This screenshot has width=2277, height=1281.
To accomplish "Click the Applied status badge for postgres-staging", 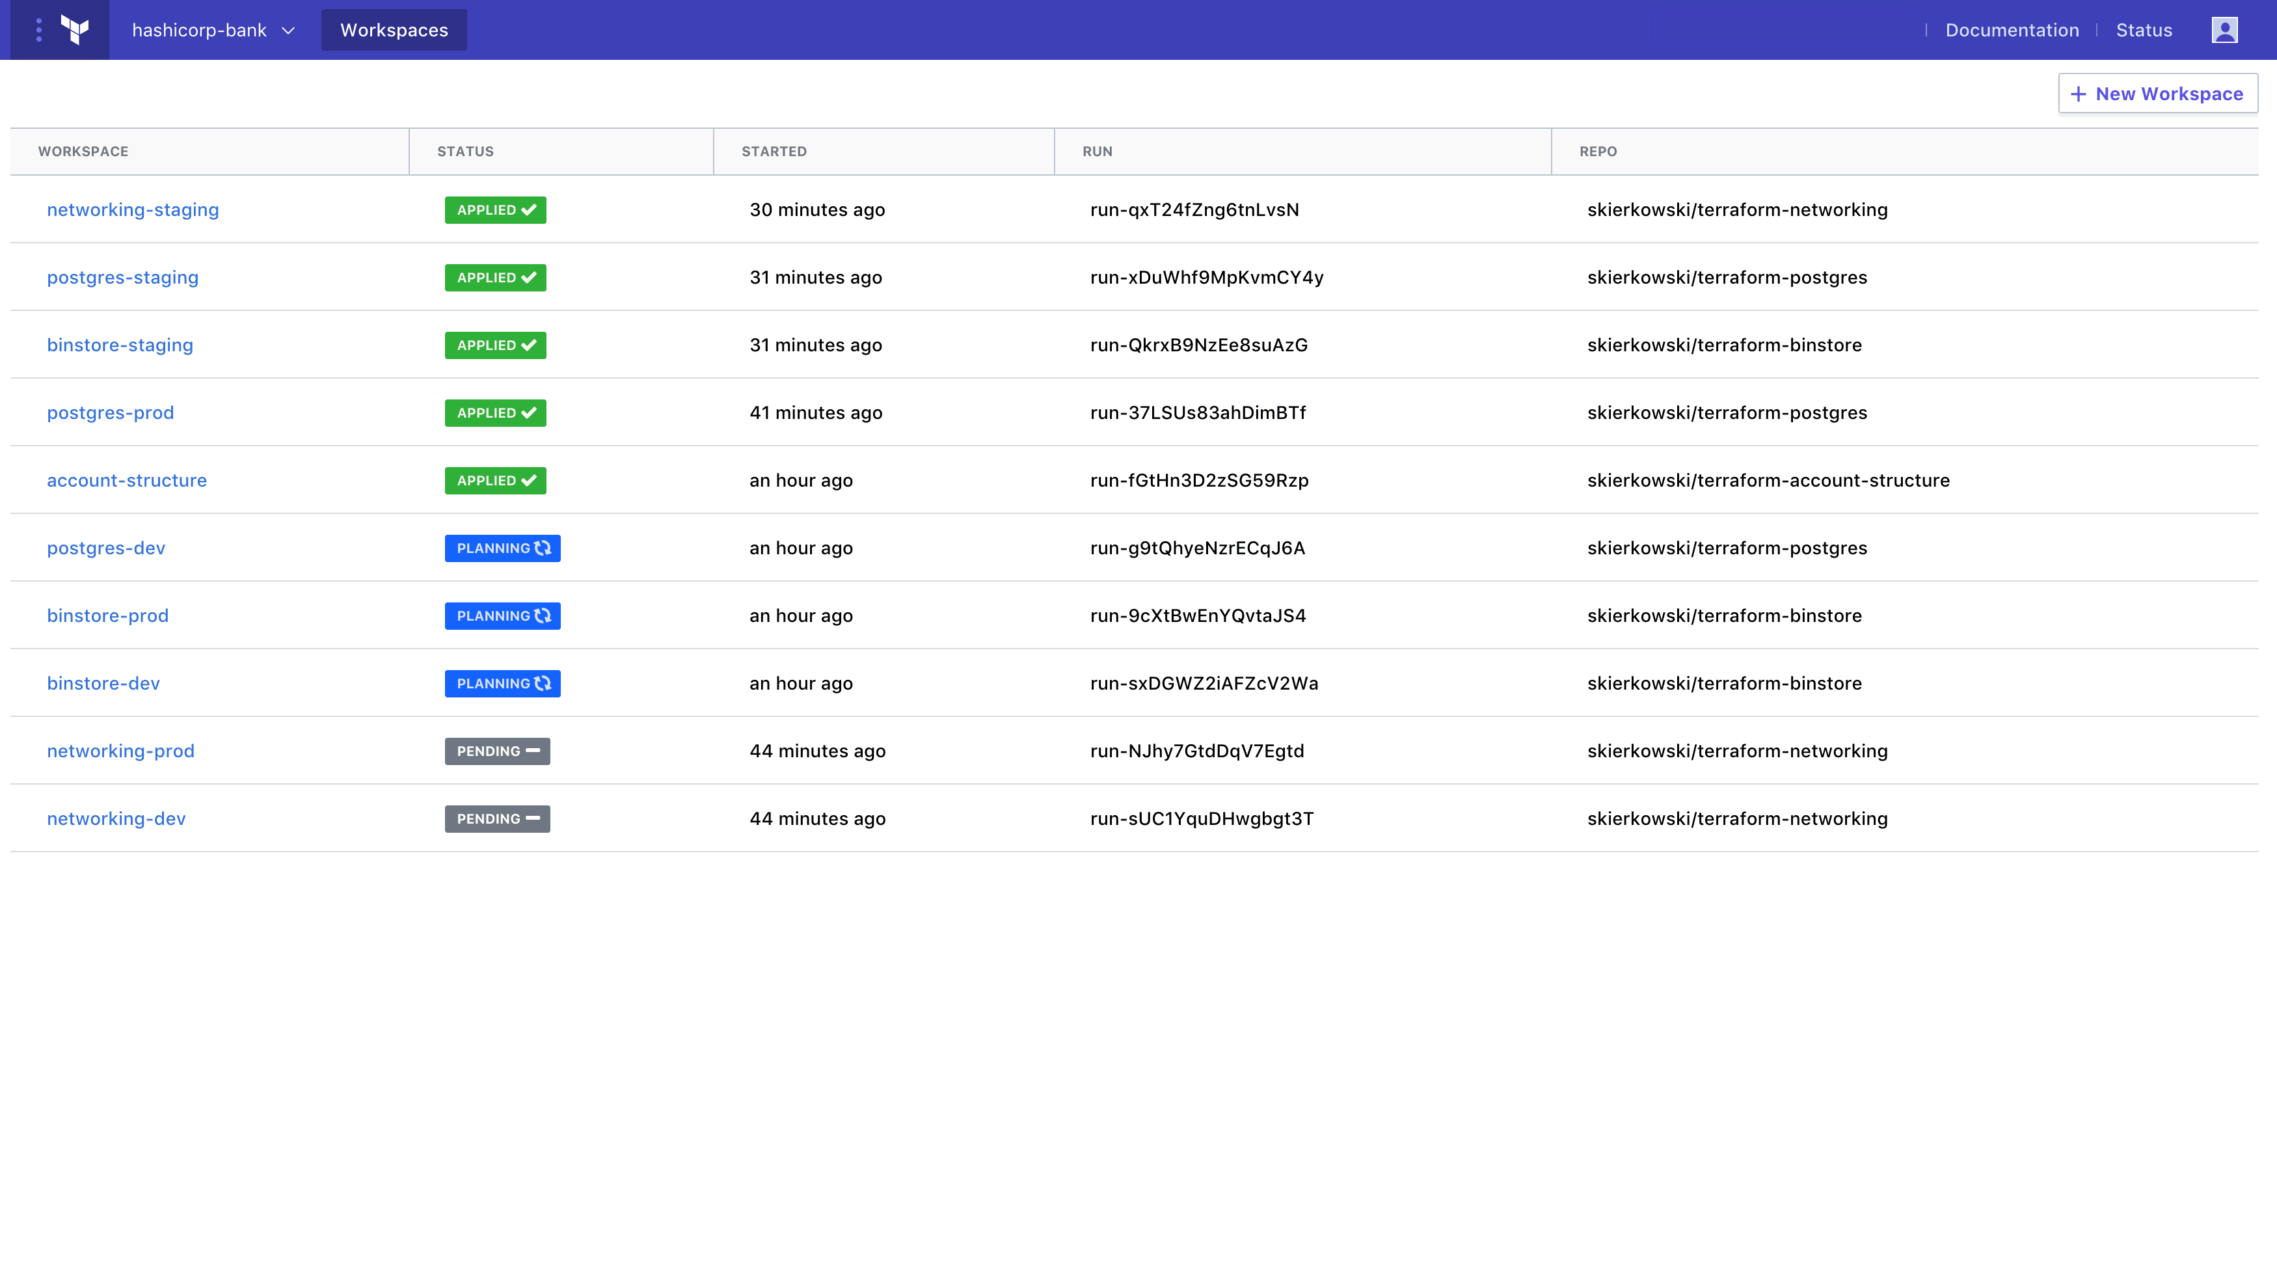I will pyautogui.click(x=495, y=276).
